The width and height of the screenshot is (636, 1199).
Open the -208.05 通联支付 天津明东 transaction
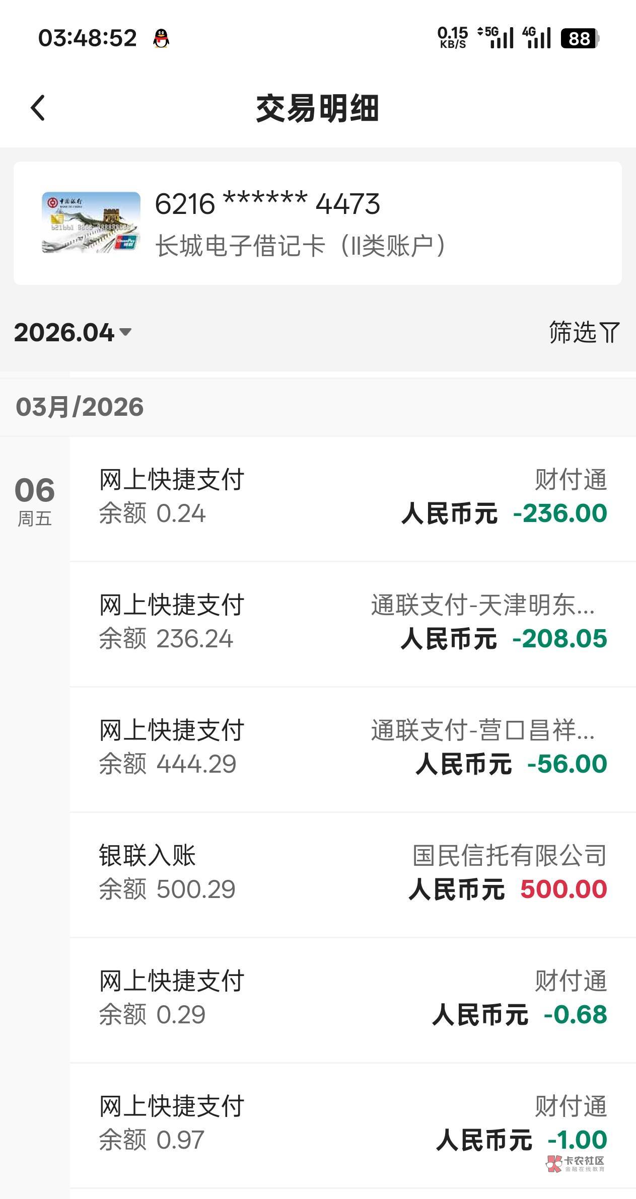352,623
